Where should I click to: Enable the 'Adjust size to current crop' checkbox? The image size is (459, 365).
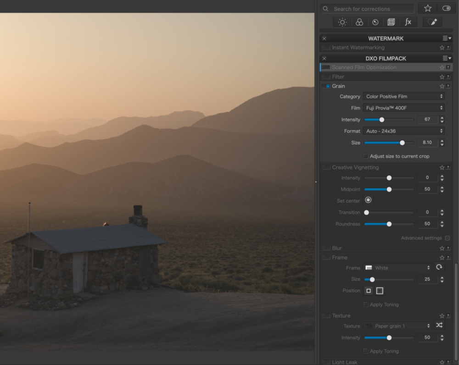pyautogui.click(x=365, y=156)
